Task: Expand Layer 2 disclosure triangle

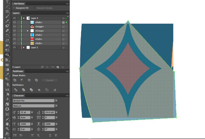Action: (24, 47)
